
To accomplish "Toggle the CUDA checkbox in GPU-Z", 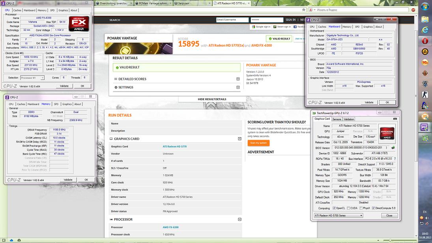I will pyautogui.click(x=348, y=208).
